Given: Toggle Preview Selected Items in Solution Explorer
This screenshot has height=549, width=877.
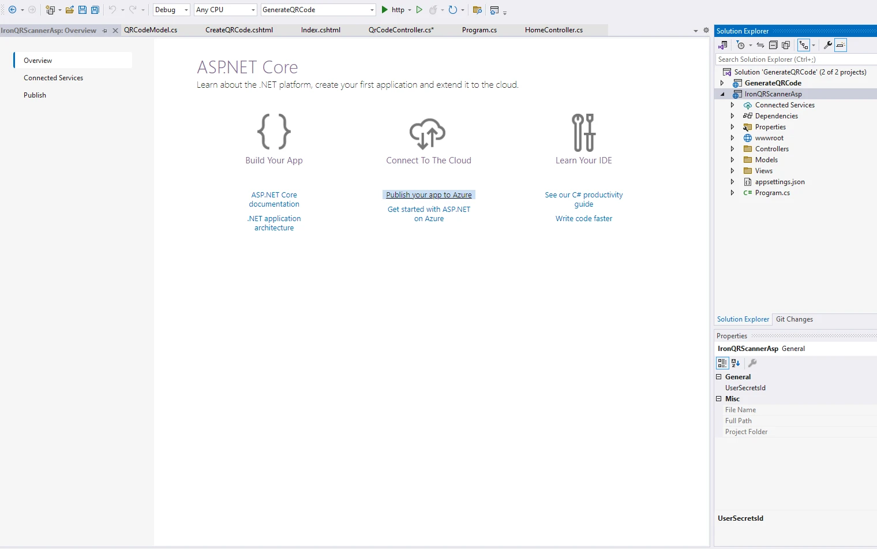Looking at the screenshot, I should coord(841,45).
